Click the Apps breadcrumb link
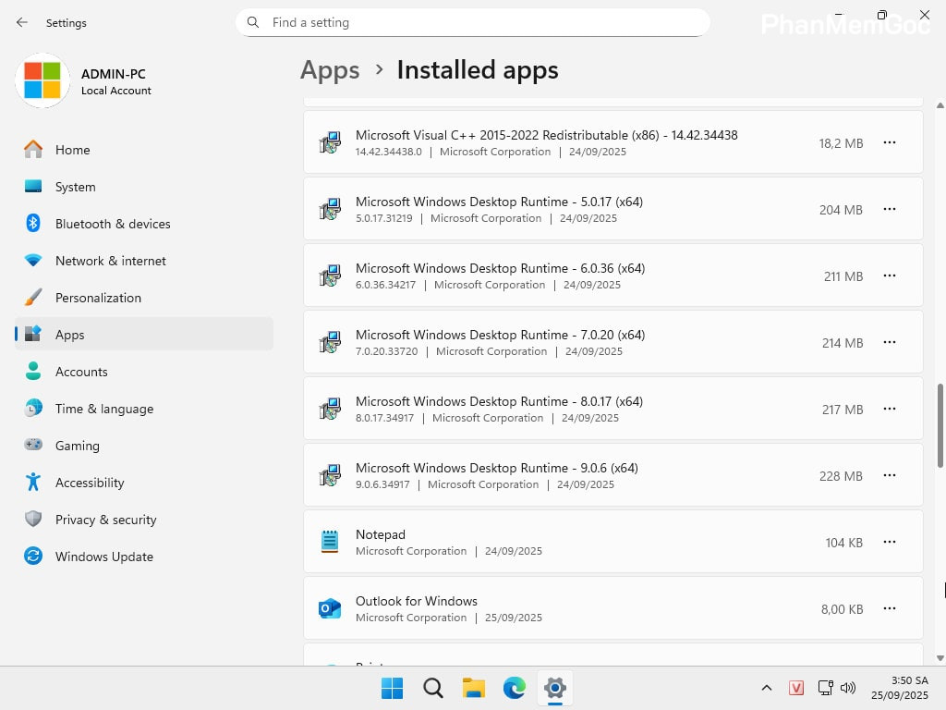This screenshot has width=946, height=710. click(x=330, y=70)
